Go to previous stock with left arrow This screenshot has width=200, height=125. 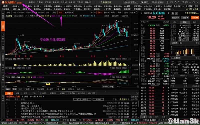[141, 13]
